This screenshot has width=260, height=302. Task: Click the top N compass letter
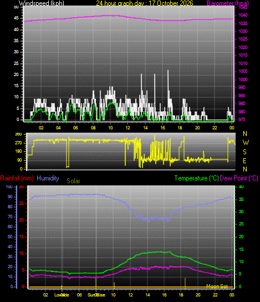point(245,134)
